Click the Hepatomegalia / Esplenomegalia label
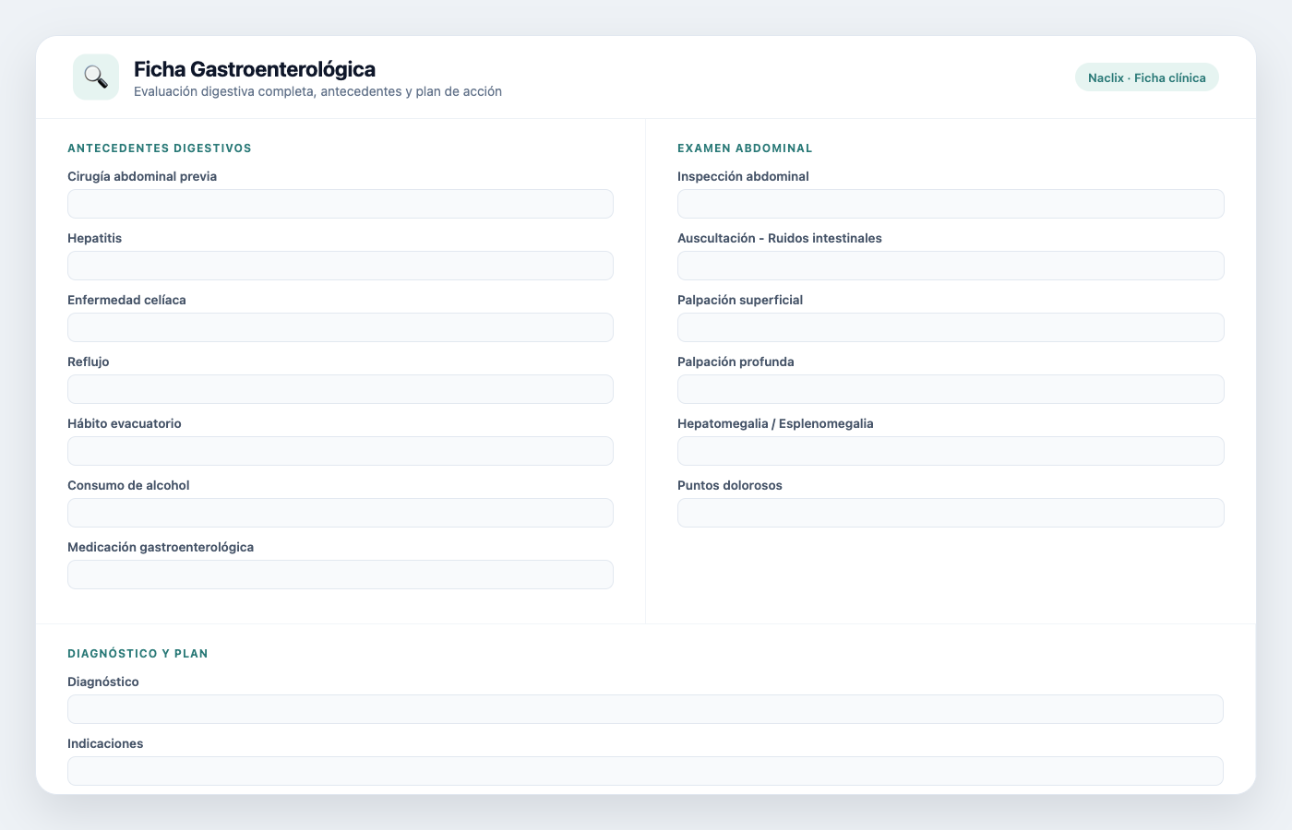 tap(775, 423)
